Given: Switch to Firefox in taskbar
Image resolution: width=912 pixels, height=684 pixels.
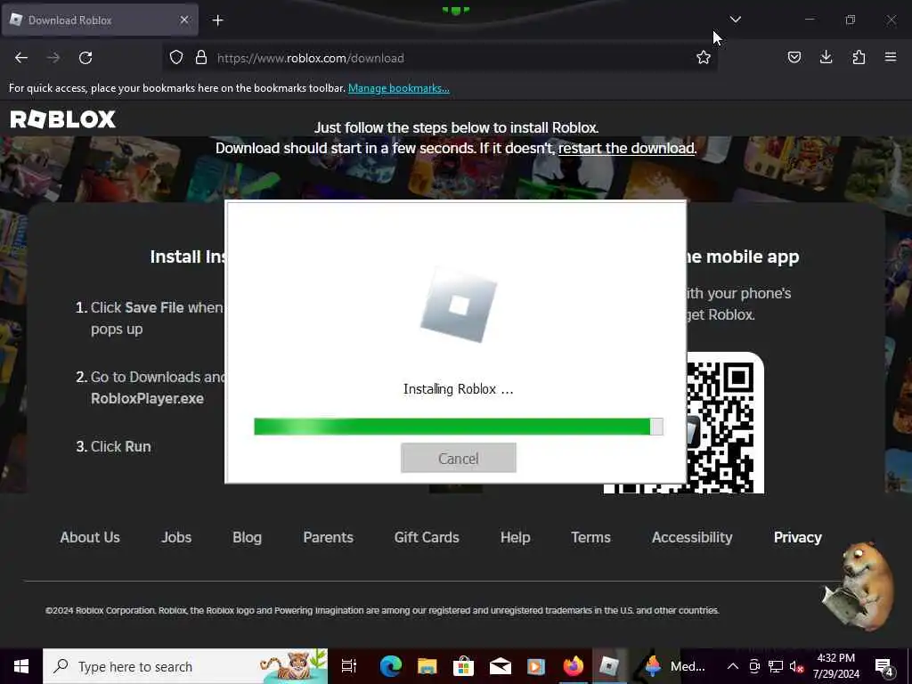Looking at the screenshot, I should coord(573,666).
